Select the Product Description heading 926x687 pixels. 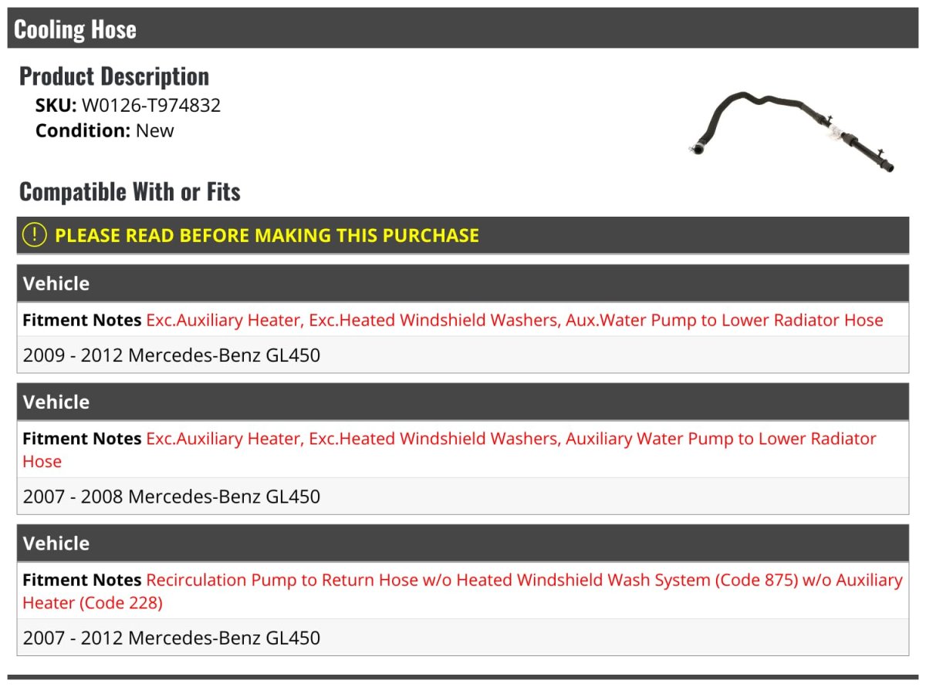pyautogui.click(x=114, y=76)
